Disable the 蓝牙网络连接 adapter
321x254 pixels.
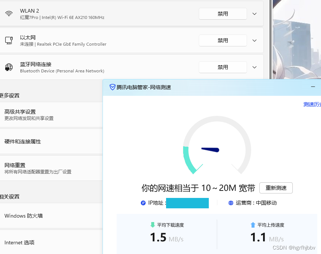pyautogui.click(x=223, y=67)
